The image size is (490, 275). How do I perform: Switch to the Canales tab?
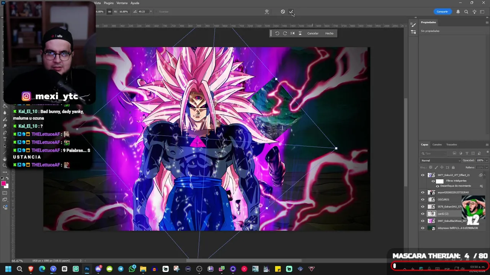pyautogui.click(x=437, y=144)
